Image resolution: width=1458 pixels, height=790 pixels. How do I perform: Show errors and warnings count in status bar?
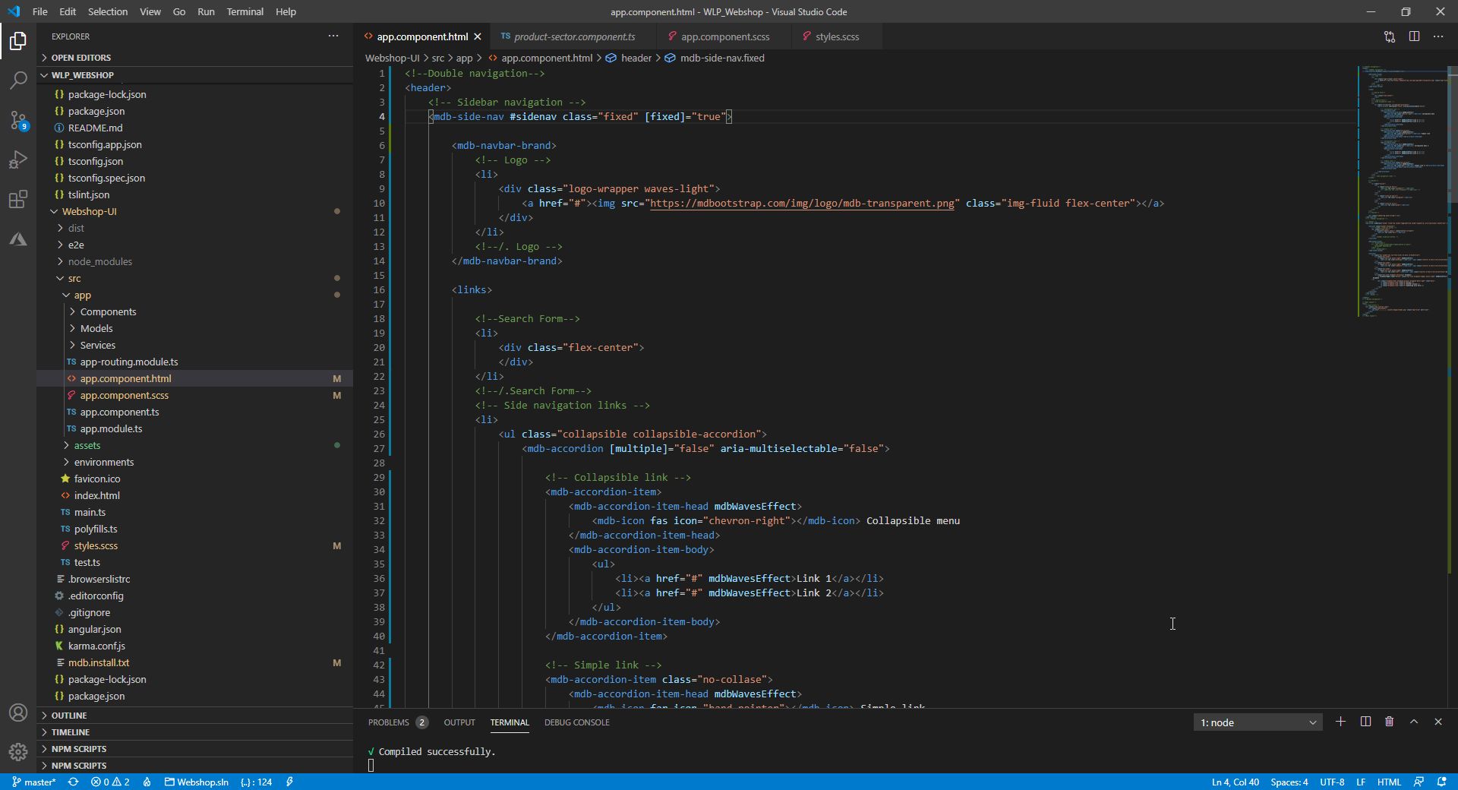pyautogui.click(x=110, y=782)
